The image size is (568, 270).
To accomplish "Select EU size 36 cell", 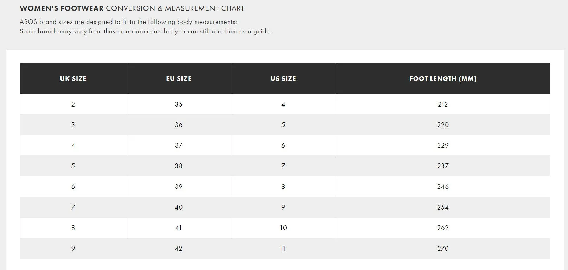I will point(179,125).
